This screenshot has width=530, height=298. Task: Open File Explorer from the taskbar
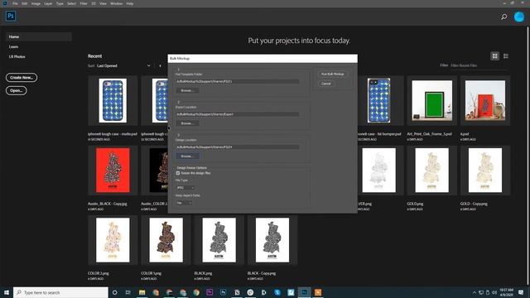coord(142,292)
